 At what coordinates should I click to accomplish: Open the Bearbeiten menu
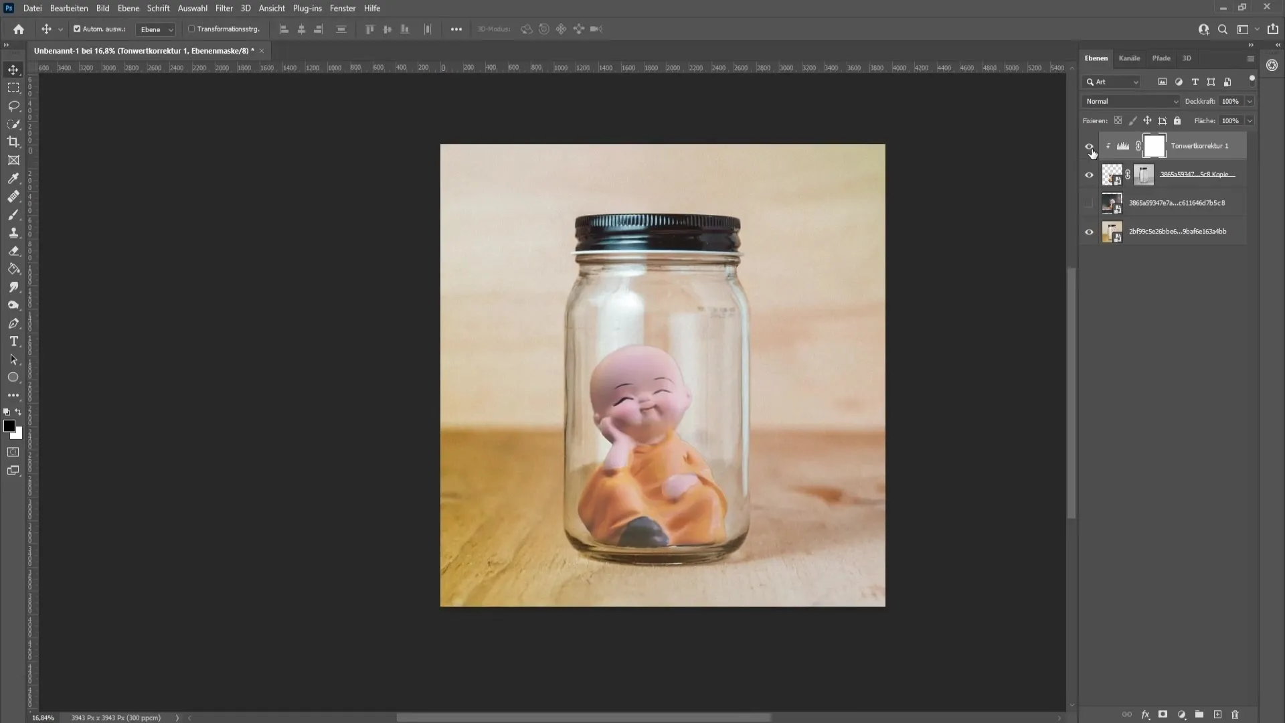pyautogui.click(x=69, y=8)
